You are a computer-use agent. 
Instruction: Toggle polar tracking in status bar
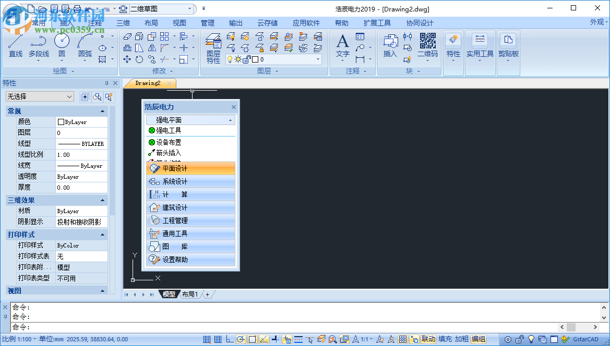coord(241,339)
